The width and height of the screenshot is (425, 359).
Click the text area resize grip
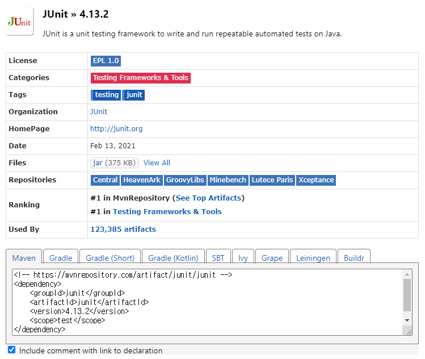(x=409, y=332)
